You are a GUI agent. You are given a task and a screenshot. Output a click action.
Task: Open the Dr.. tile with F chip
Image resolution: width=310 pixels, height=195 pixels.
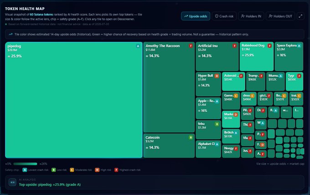tap(261, 112)
